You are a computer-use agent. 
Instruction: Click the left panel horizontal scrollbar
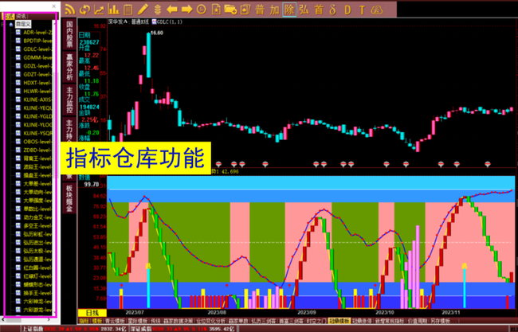coord(28,320)
